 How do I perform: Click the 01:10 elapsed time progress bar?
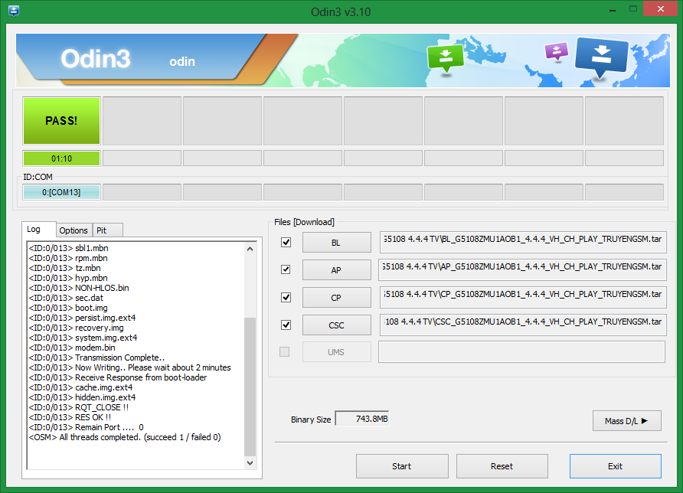[x=61, y=158]
